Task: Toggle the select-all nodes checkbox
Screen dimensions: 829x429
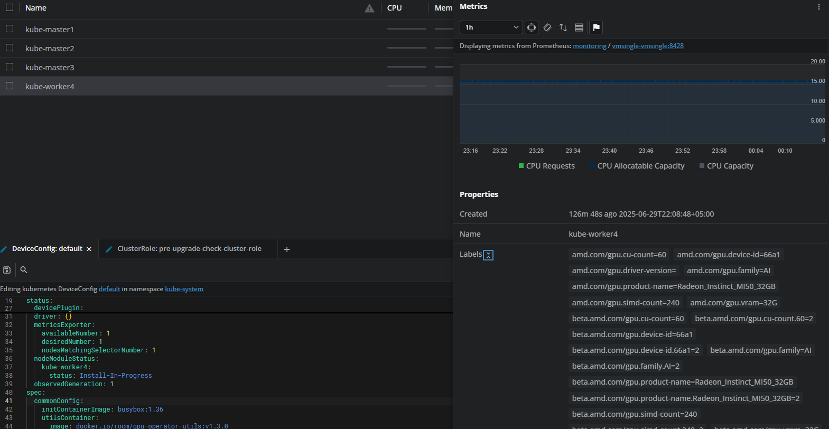Action: (x=10, y=8)
